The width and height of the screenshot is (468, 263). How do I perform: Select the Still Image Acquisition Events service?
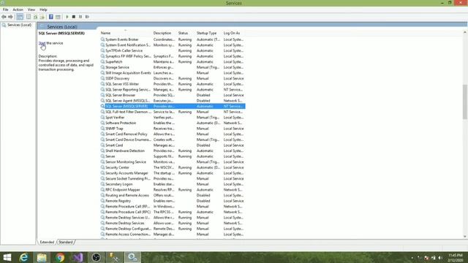(x=173, y=73)
